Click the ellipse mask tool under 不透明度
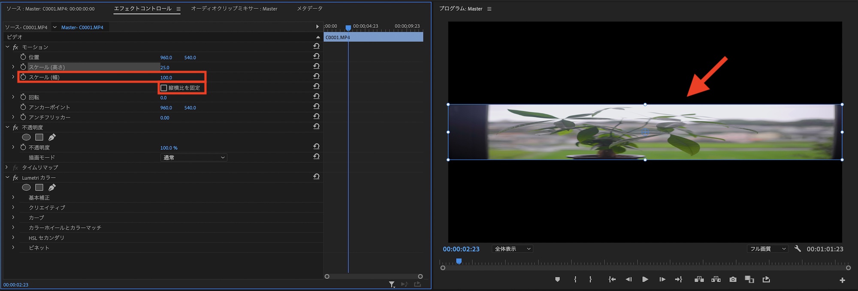Image resolution: width=858 pixels, height=291 pixels. 26,137
